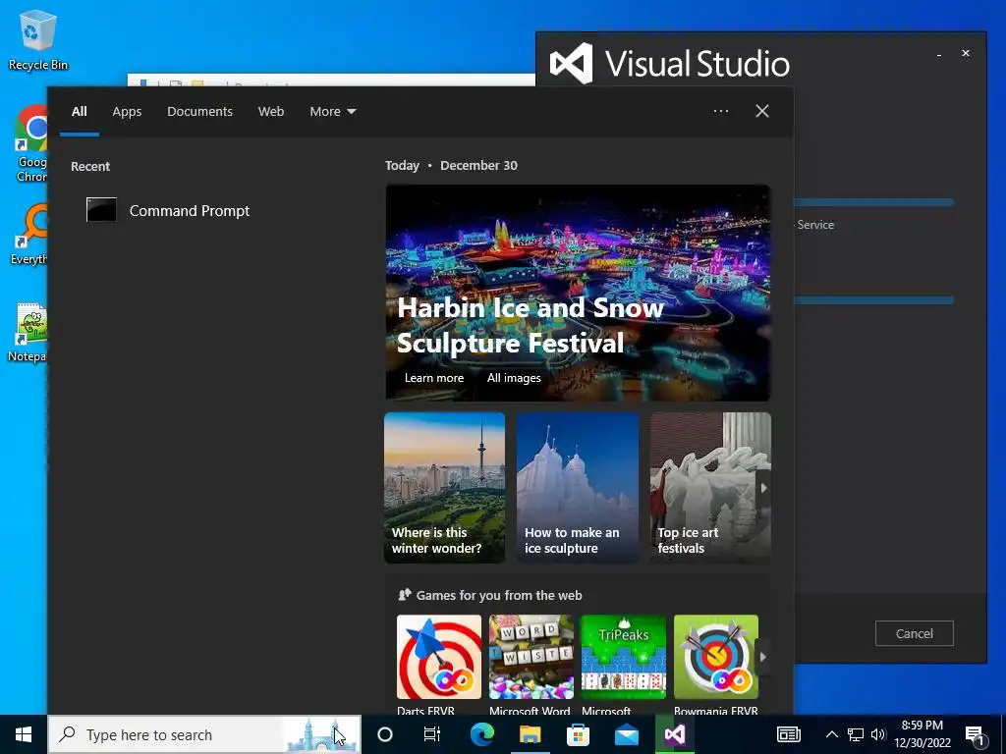Advance the games carousel arrow
The width and height of the screenshot is (1006, 754).
762,657
